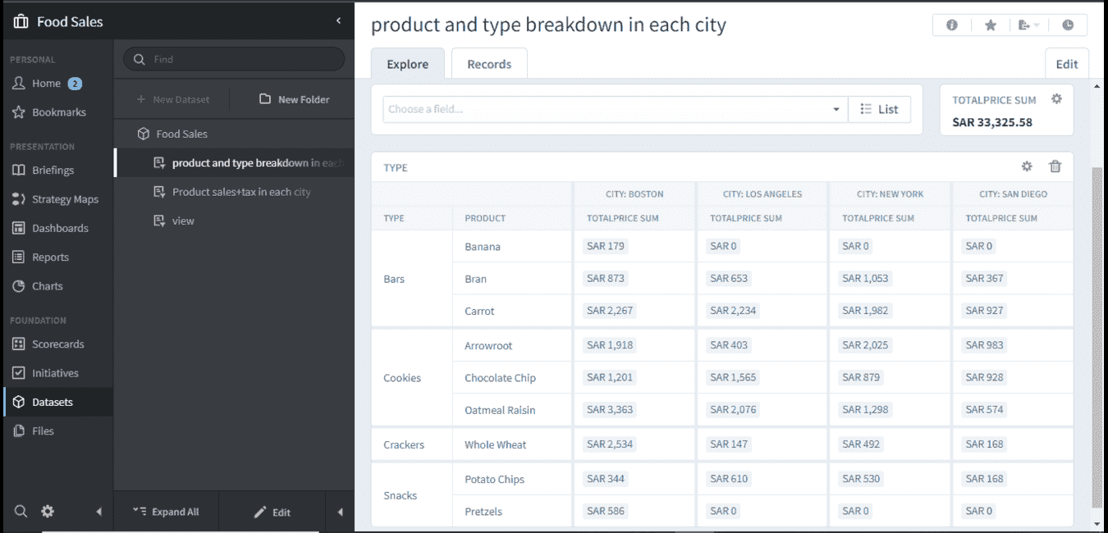Click the List view button
The height and width of the screenshot is (533, 1108).
[x=879, y=109]
